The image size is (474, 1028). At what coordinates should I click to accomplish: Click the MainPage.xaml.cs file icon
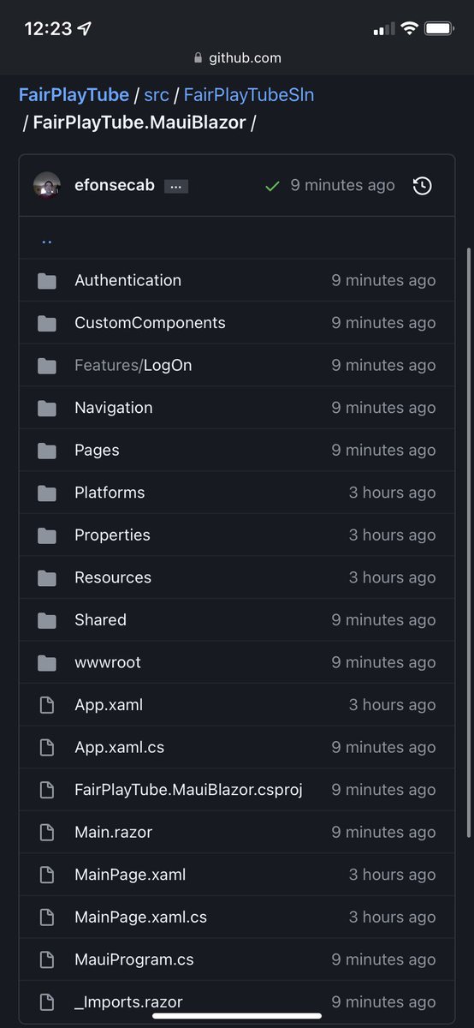tap(47, 917)
